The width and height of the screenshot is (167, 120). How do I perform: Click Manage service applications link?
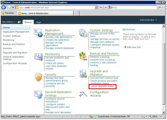coord(54,44)
